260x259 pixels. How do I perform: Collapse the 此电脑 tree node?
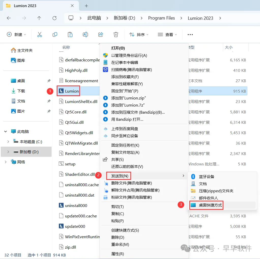click(x=6, y=132)
